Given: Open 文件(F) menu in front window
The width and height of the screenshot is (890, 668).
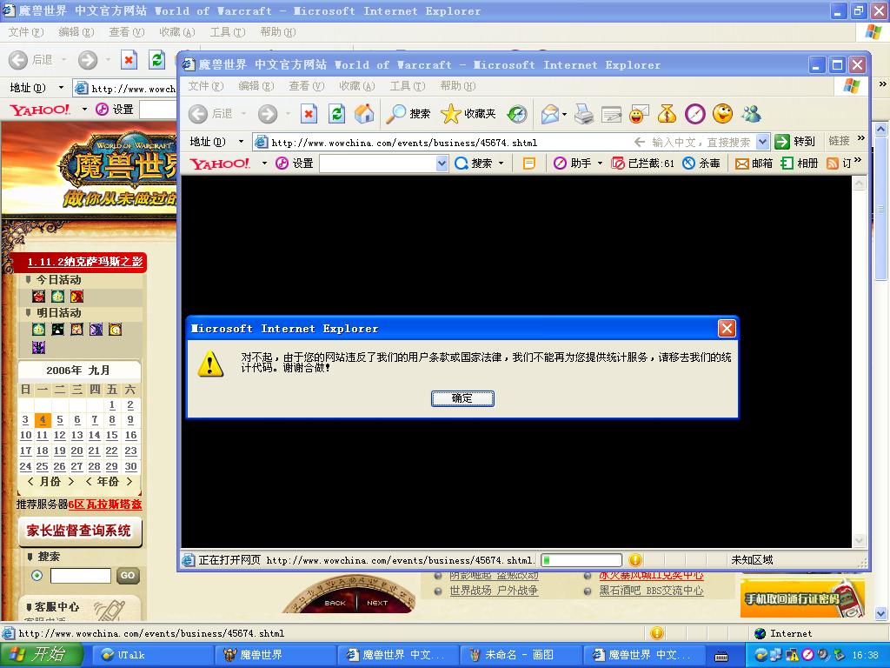Looking at the screenshot, I should (x=205, y=86).
